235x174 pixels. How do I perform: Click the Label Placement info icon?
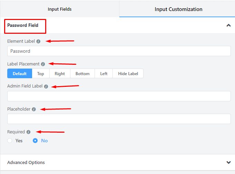coord(43,64)
